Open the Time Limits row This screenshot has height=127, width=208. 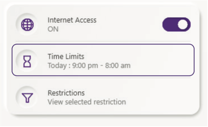tap(103, 60)
